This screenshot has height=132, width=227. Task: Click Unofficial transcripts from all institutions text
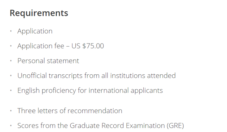click(97, 76)
